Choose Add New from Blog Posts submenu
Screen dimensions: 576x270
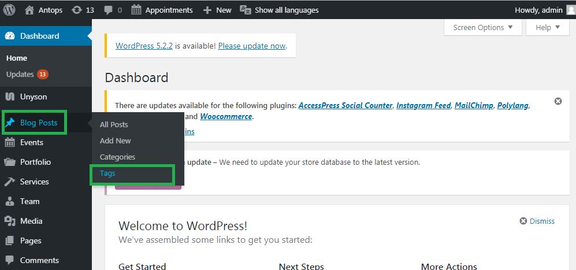pos(116,141)
